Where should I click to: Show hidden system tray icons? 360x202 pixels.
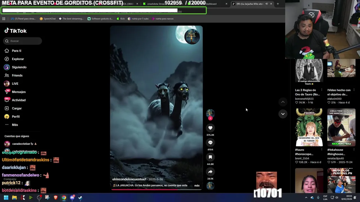(x=306, y=198)
